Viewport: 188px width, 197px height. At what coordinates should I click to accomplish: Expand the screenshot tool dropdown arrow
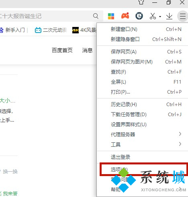[x=160, y=16]
